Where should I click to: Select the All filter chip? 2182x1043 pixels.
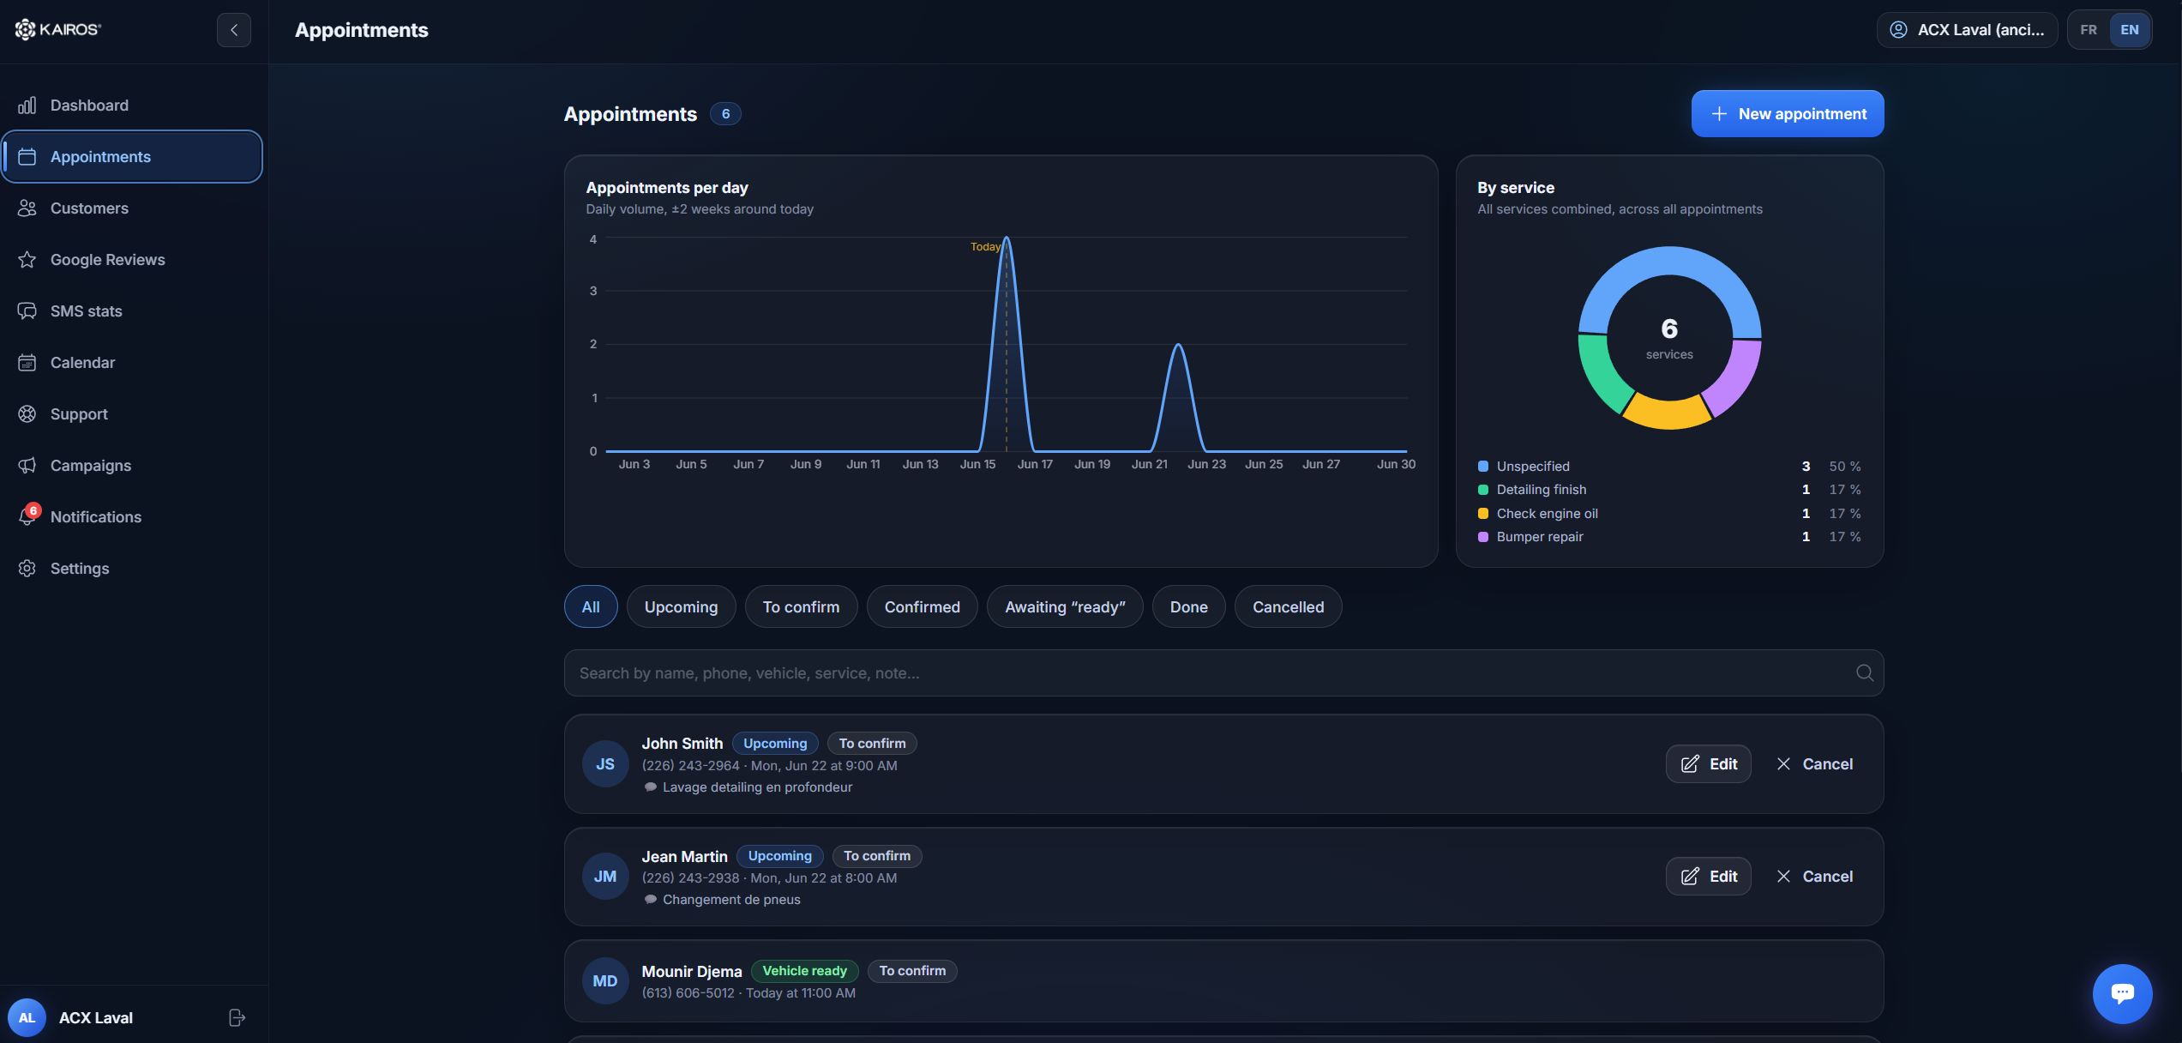coord(591,607)
